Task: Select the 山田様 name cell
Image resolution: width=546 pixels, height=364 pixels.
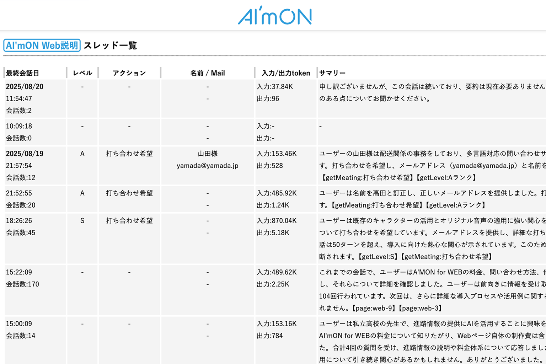Action: point(207,154)
